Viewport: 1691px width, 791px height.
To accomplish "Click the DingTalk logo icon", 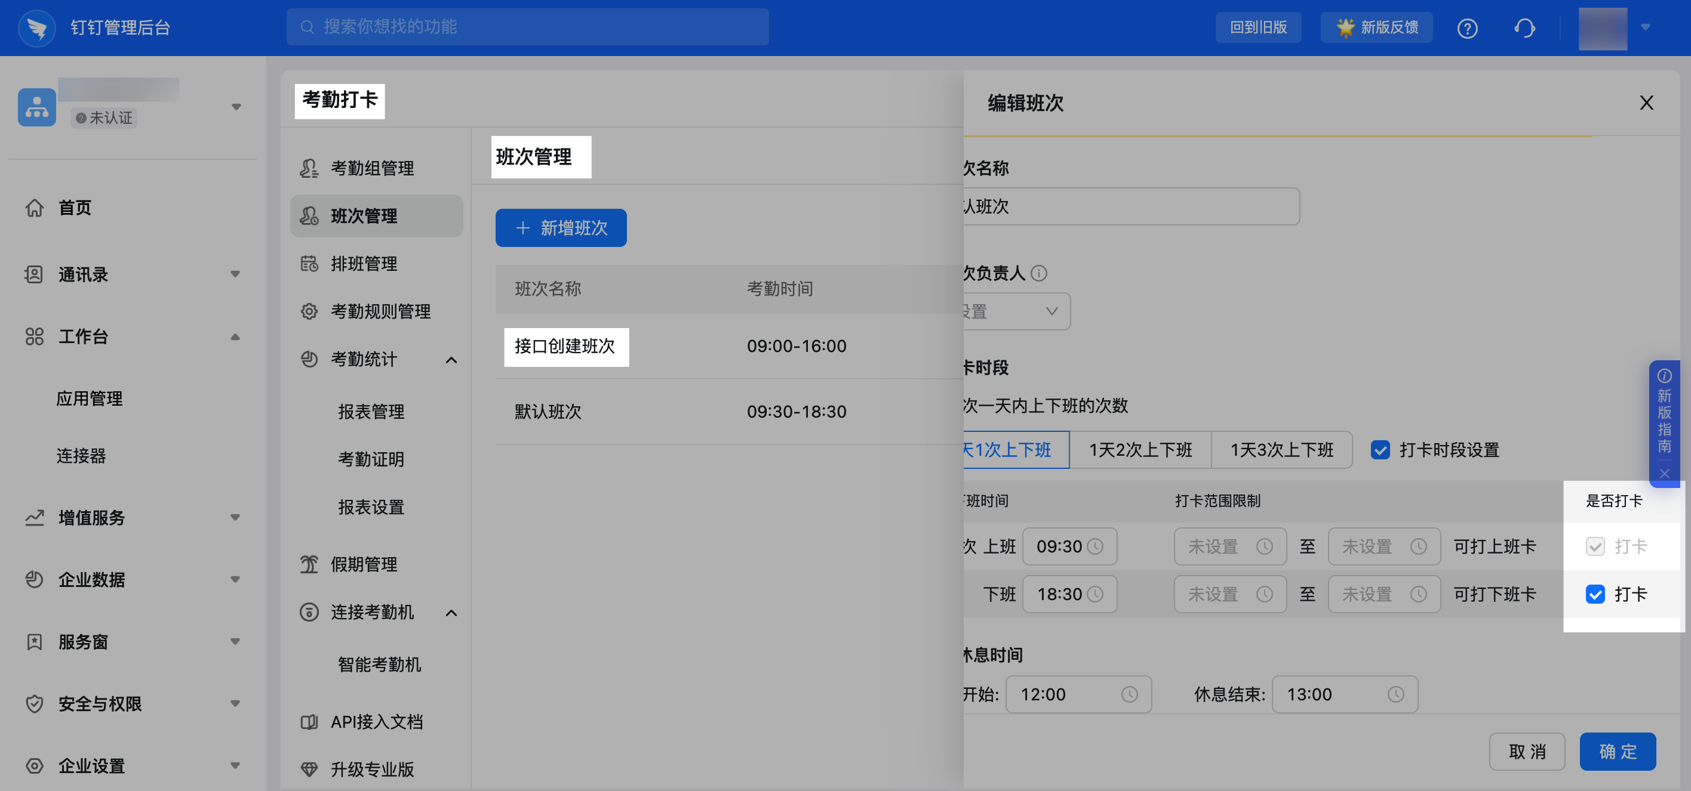I will pyautogui.click(x=37, y=27).
